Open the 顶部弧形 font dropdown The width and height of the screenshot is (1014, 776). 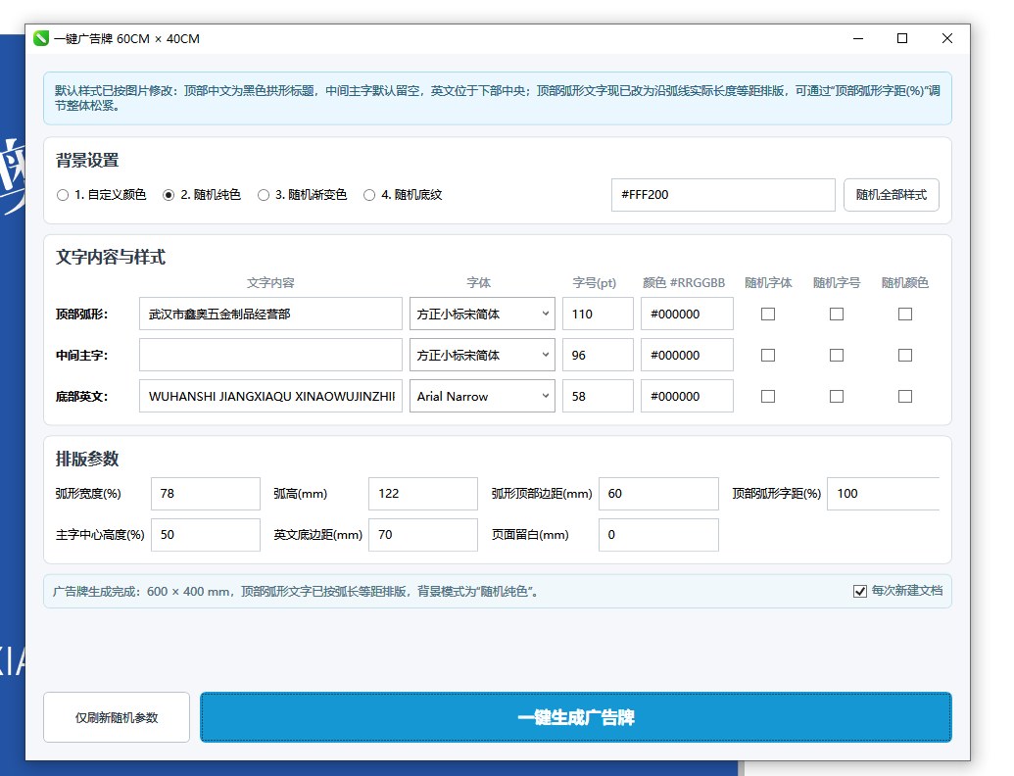482,314
